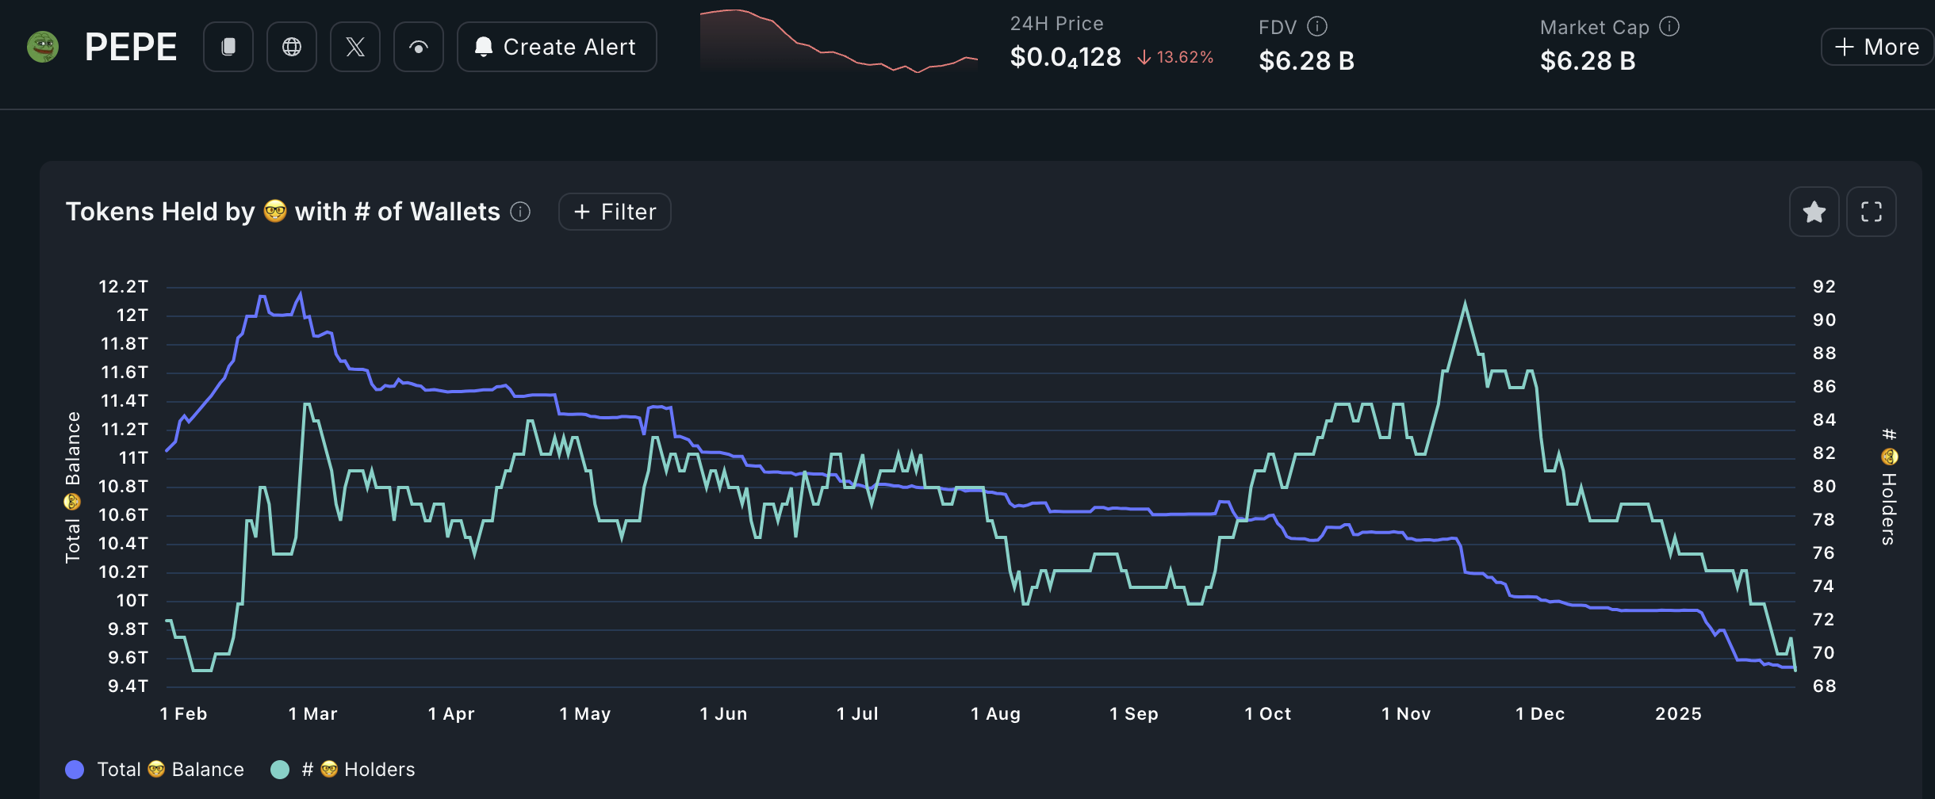Click the 12.2T left axis label
Screen dimensions: 1935x799
tap(123, 286)
